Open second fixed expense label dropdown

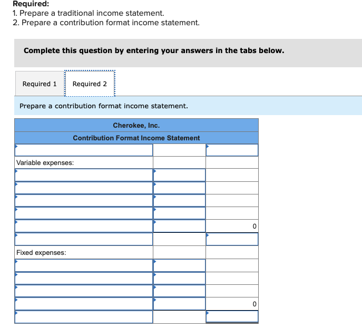84,279
